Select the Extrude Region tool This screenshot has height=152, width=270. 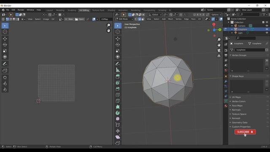(x=118, y=76)
